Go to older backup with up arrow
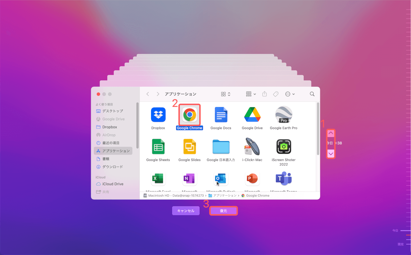 [x=331, y=133]
